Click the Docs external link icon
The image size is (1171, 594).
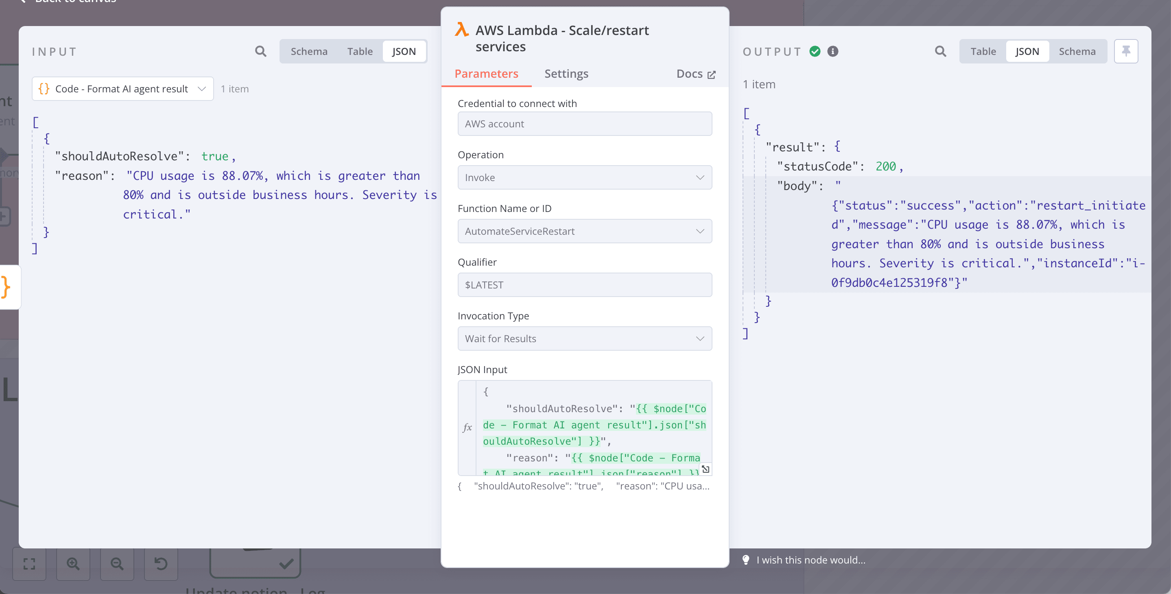coord(712,74)
